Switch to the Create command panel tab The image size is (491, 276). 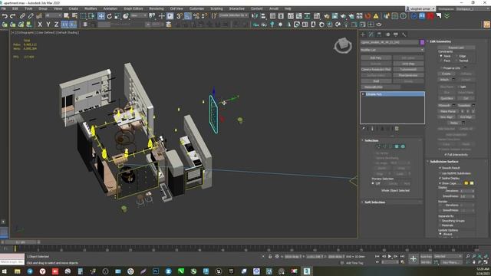(x=363, y=34)
